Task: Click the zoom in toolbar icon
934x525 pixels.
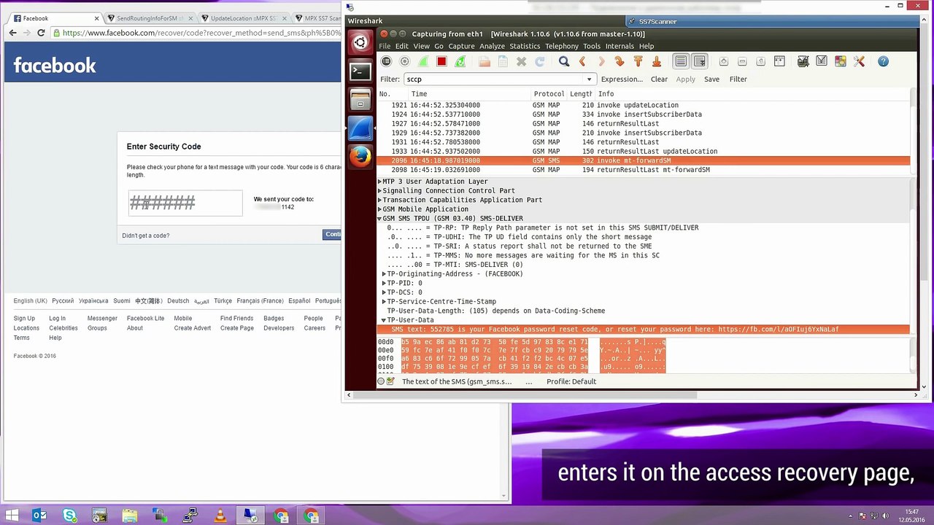Action: click(724, 62)
